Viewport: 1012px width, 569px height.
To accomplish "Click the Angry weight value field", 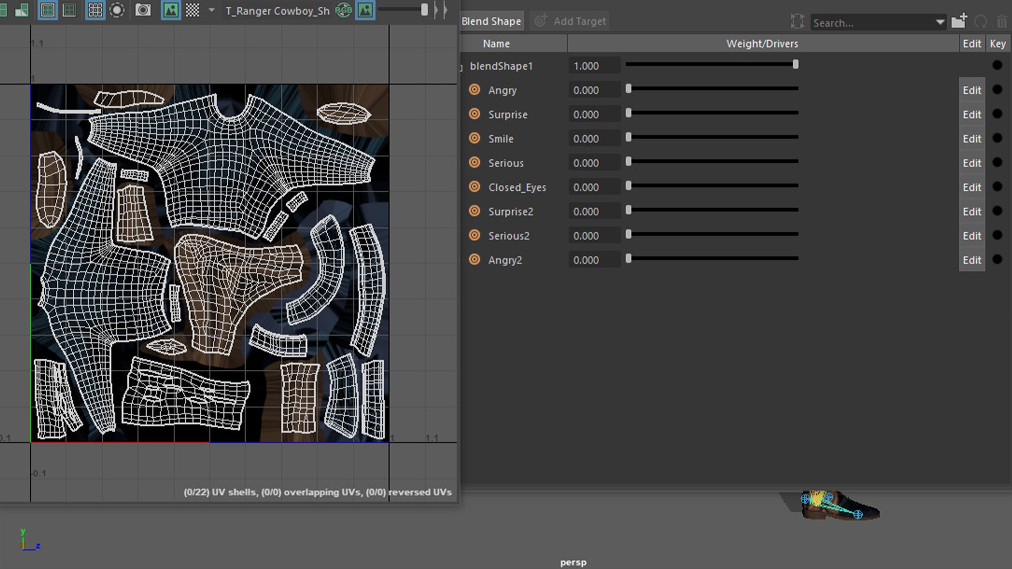I will [x=594, y=90].
